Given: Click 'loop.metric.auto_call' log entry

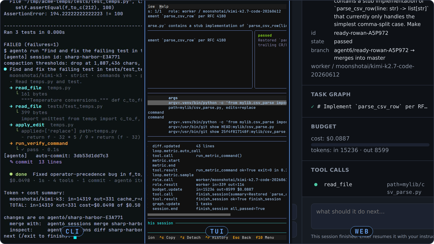Looking at the screenshot, I should pos(176,151).
